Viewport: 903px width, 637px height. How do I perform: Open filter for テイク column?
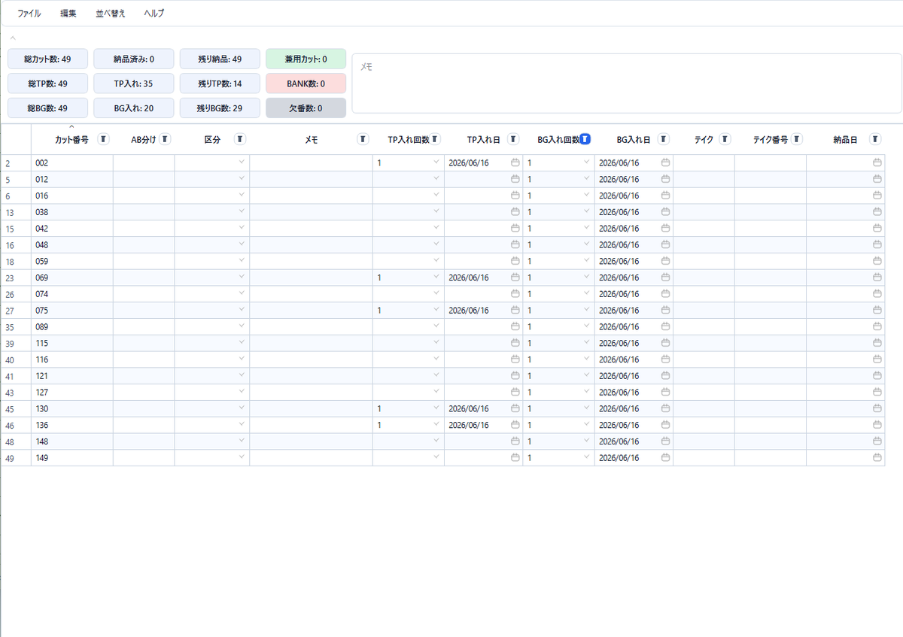(x=725, y=139)
